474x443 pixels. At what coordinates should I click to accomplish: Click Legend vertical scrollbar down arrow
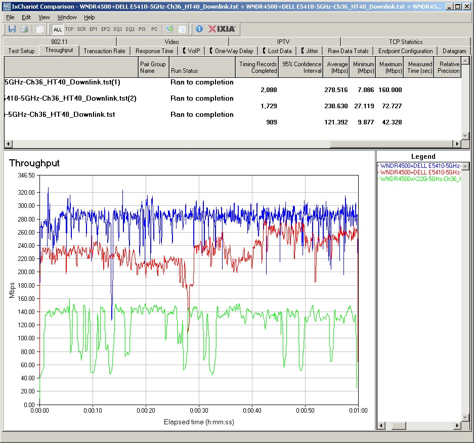[x=465, y=418]
